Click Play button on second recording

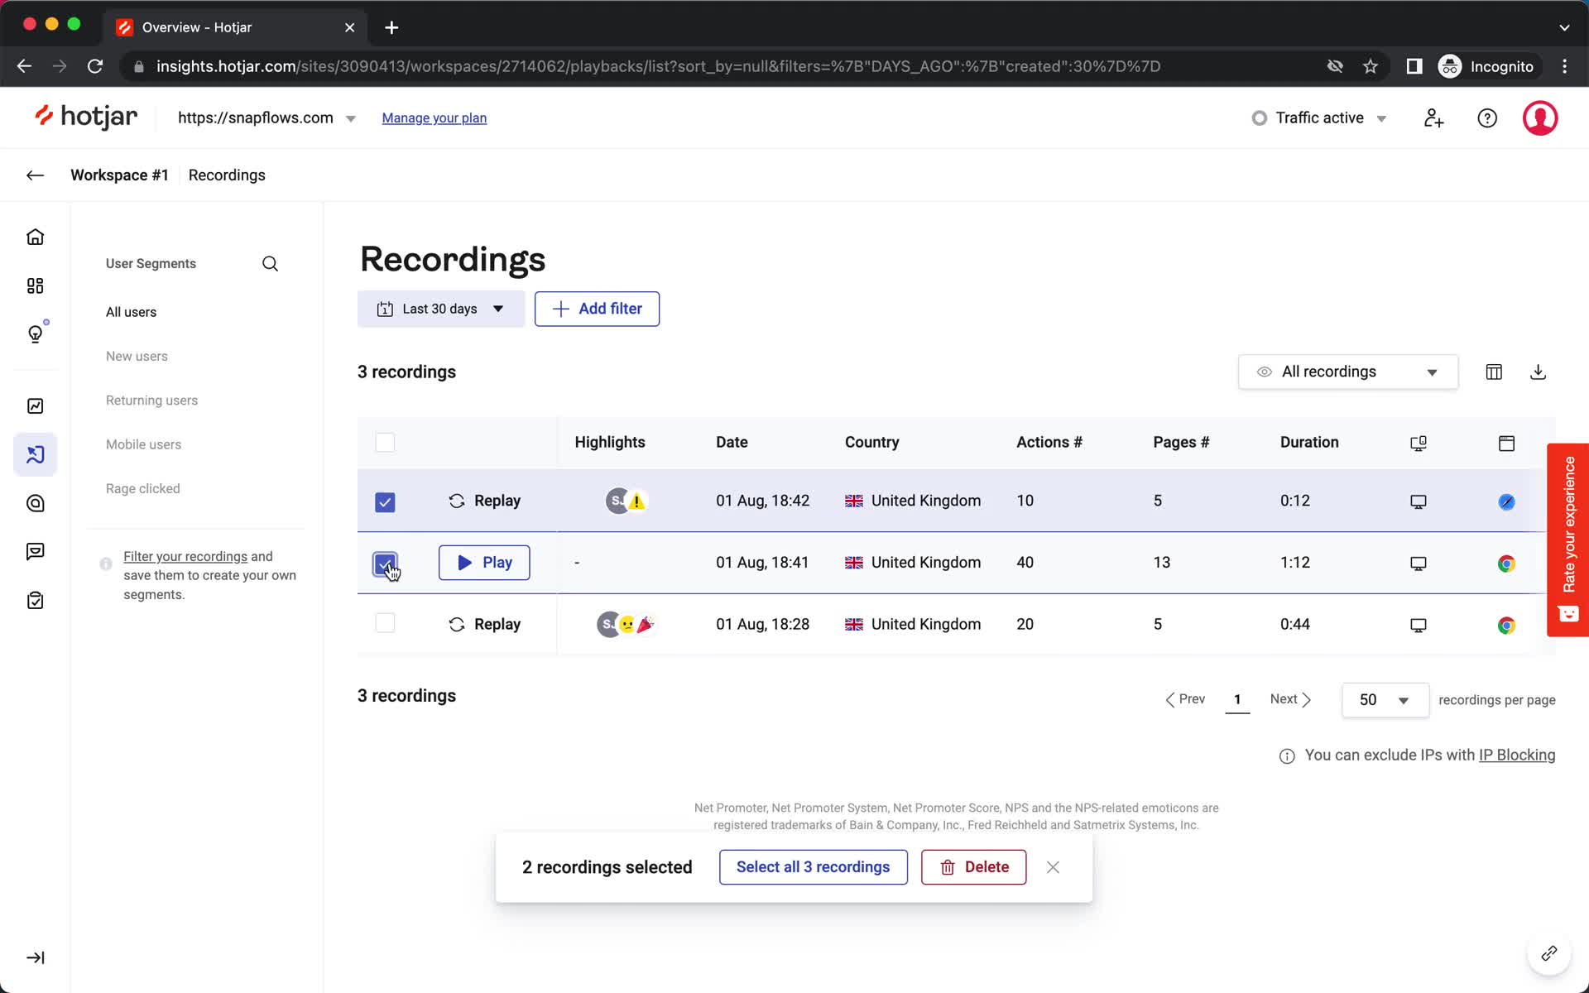tap(484, 562)
